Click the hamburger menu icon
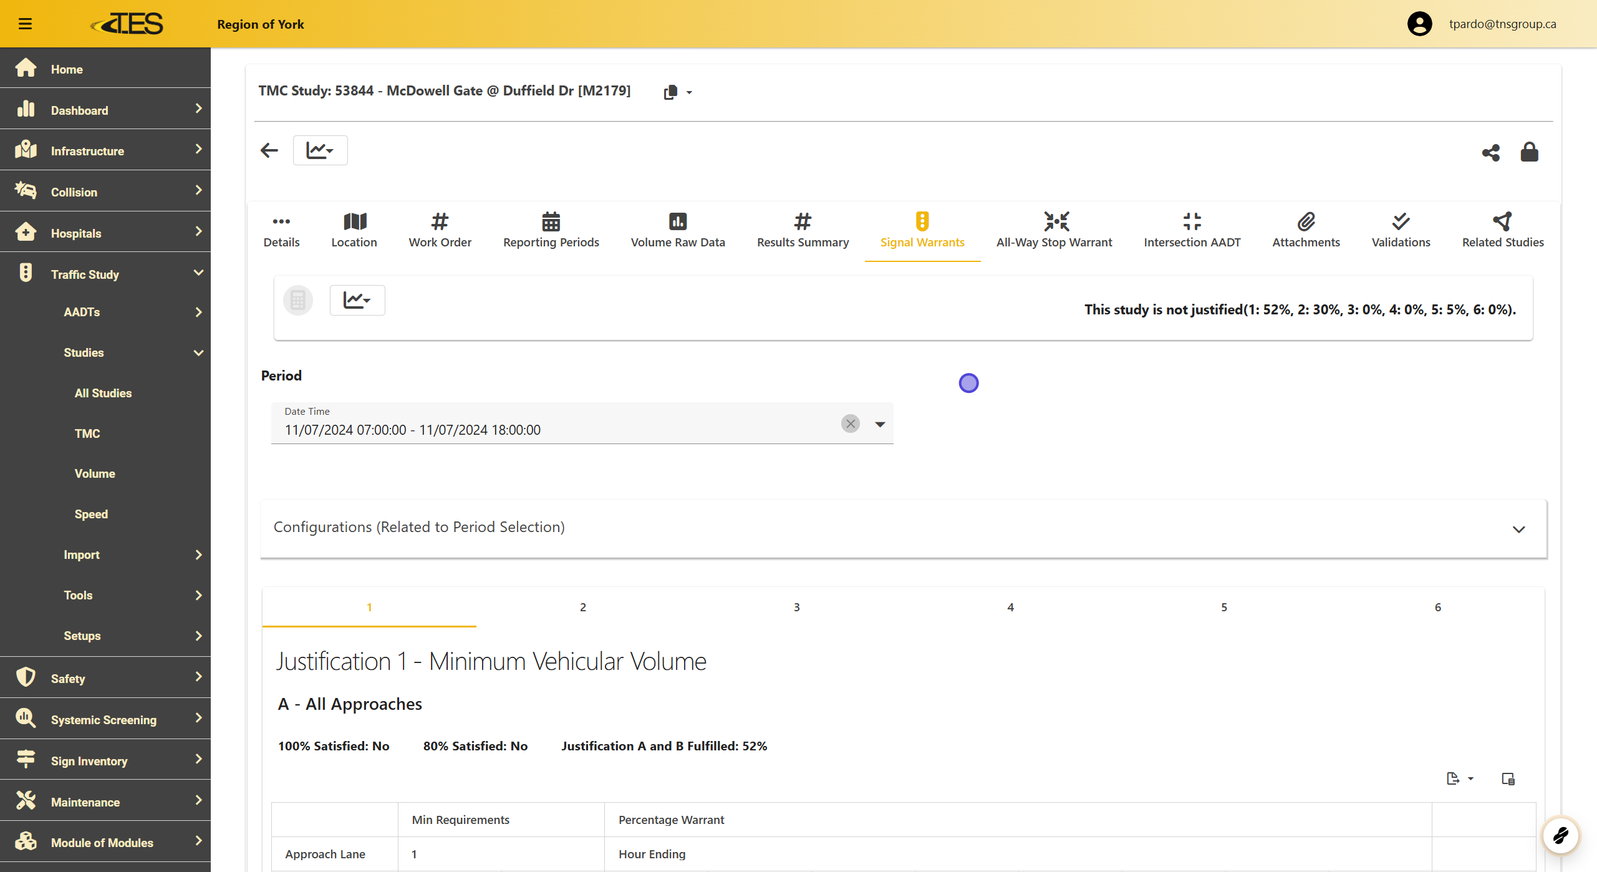The width and height of the screenshot is (1597, 872). click(x=25, y=24)
